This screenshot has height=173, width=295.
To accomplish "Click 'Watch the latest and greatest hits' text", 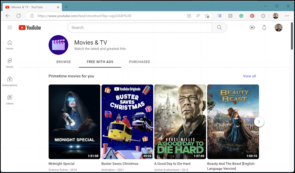I will click(100, 49).
